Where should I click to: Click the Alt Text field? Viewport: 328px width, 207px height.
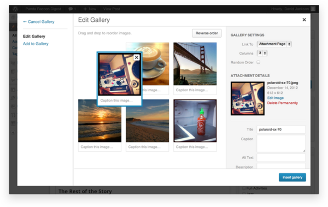[x=281, y=158]
